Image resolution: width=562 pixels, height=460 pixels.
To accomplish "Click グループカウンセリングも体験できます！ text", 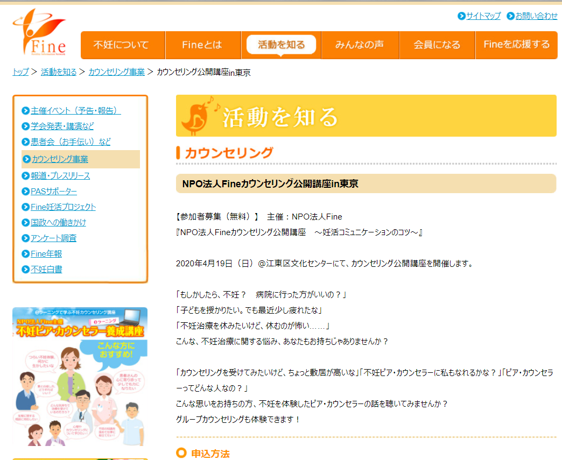I will point(238,419).
